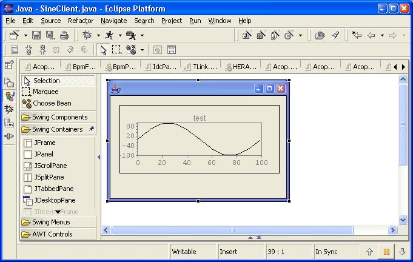Open the Refactor menu
The height and width of the screenshot is (262, 413).
[81, 21]
